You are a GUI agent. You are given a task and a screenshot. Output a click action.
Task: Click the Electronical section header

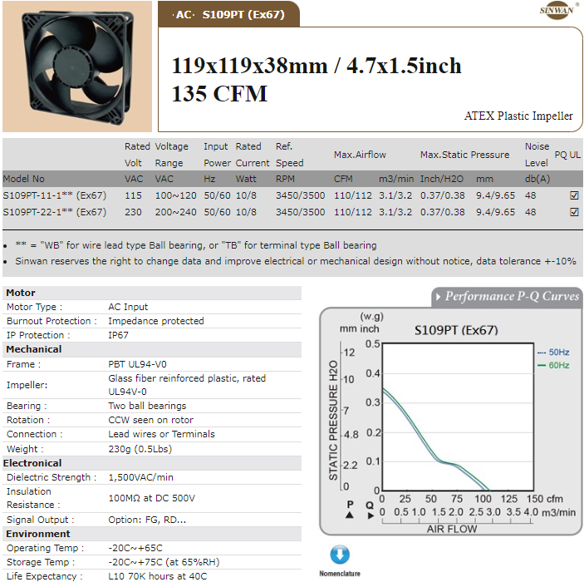(x=34, y=463)
